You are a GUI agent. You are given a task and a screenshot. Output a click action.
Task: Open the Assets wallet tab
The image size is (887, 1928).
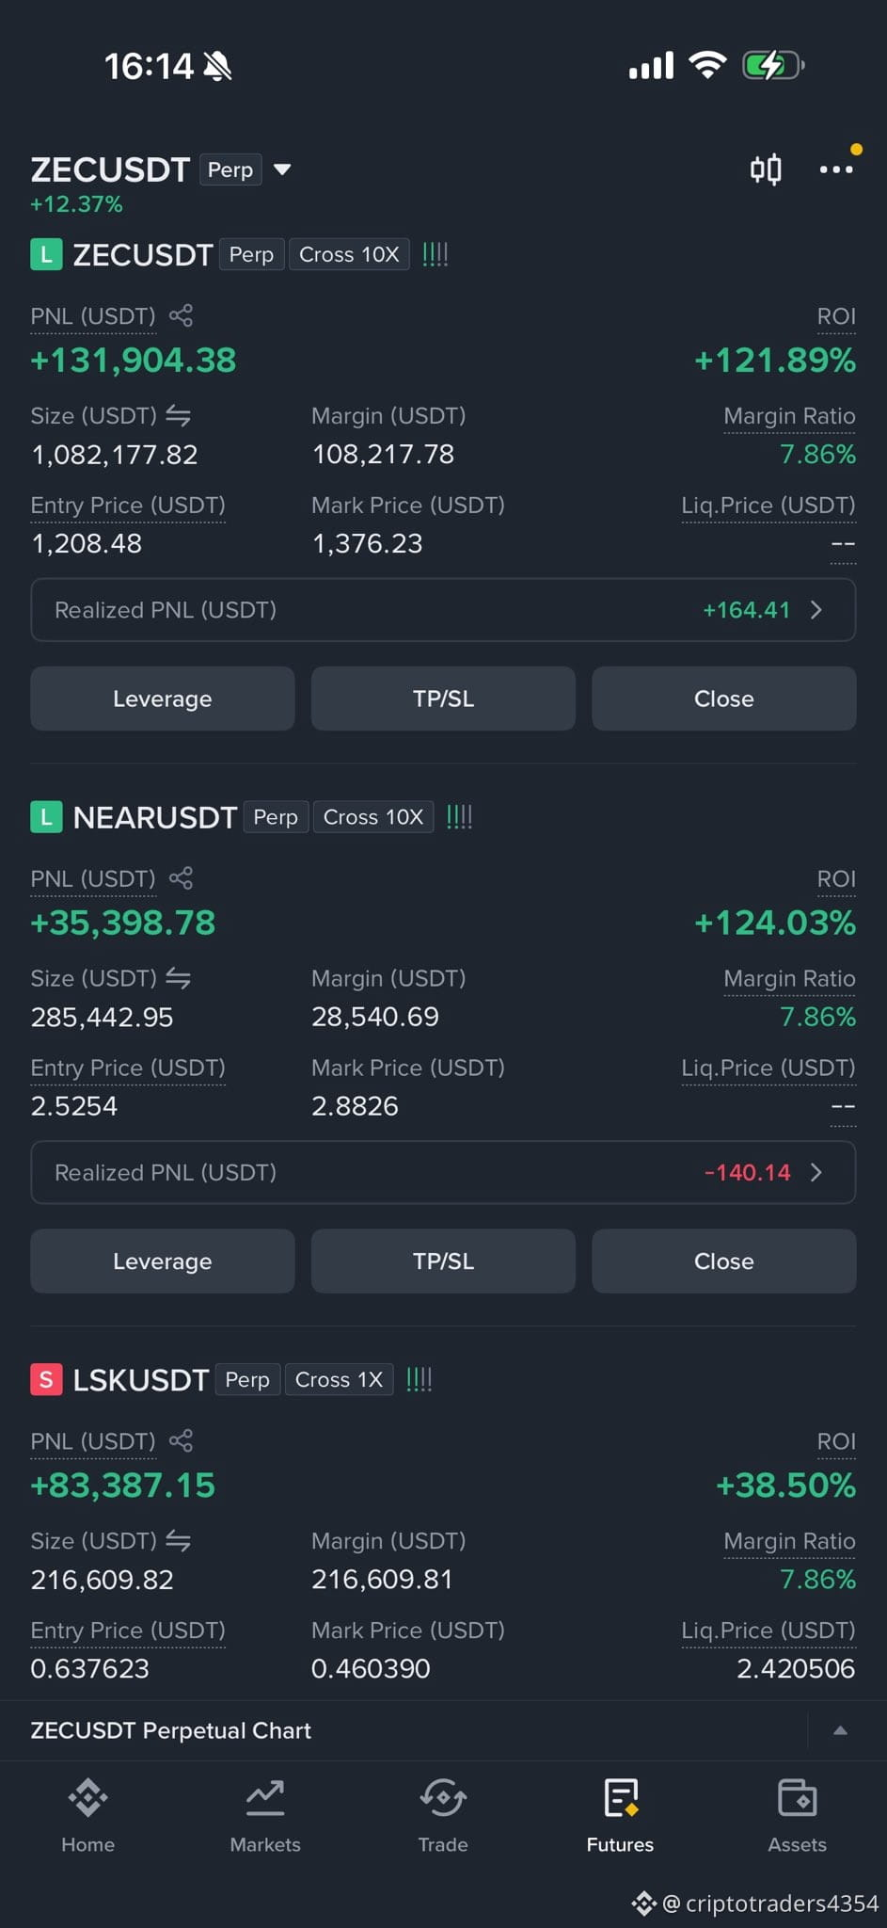tap(797, 1816)
